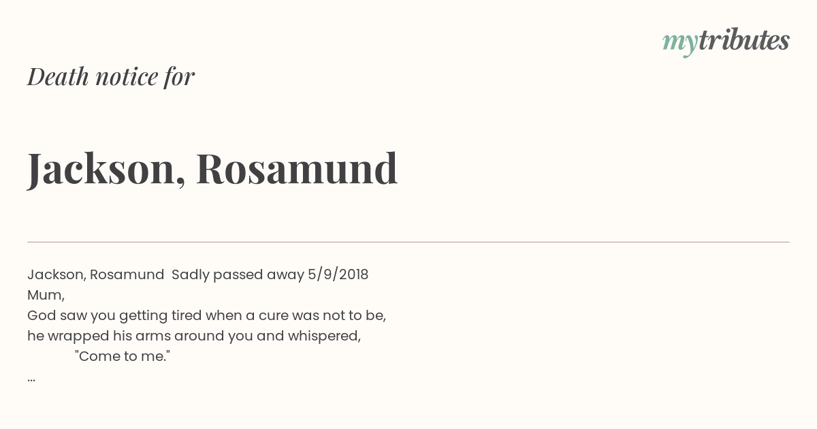The width and height of the screenshot is (817, 429).
Task: Click the word "Jackson," in the large title
Action: coord(106,170)
